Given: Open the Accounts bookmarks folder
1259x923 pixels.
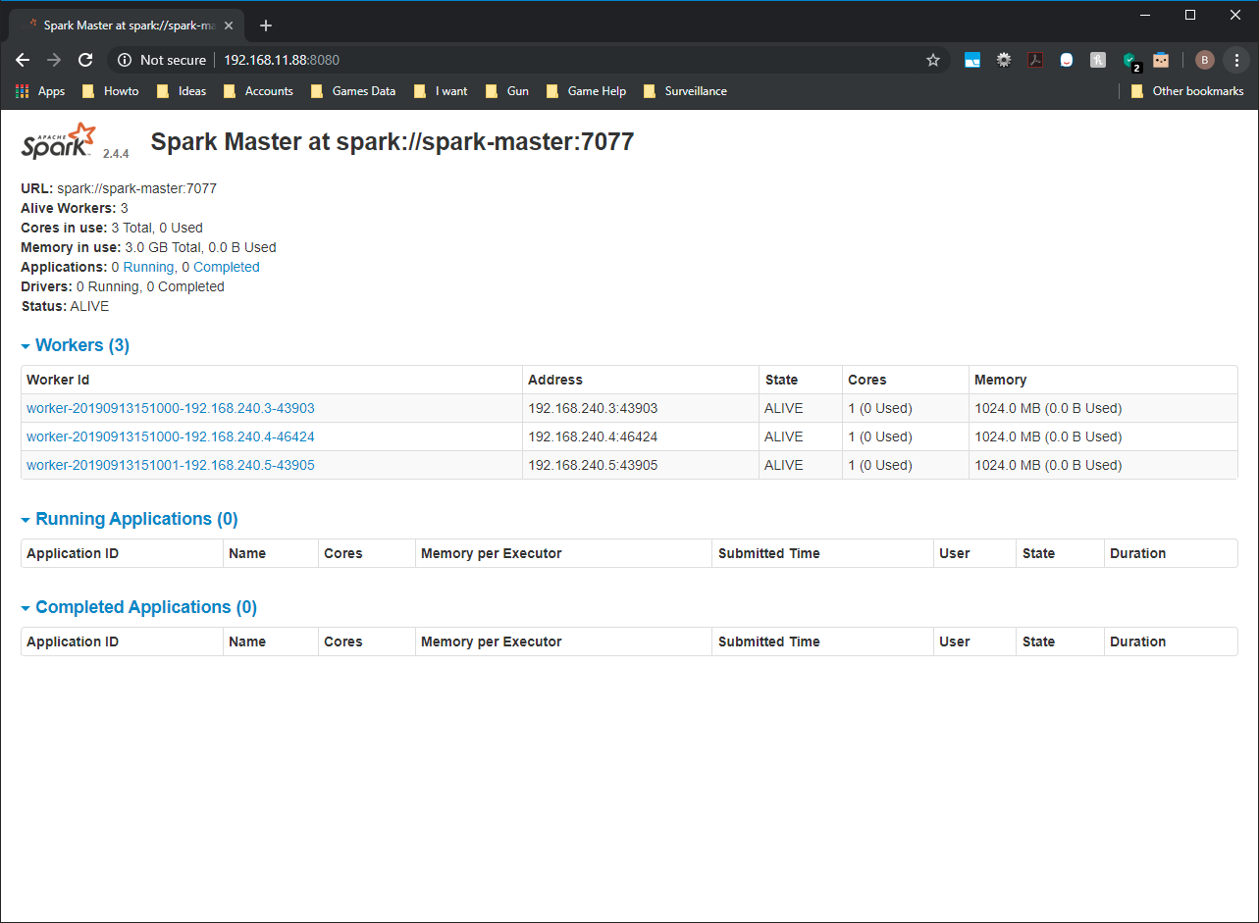Looking at the screenshot, I should pyautogui.click(x=258, y=91).
